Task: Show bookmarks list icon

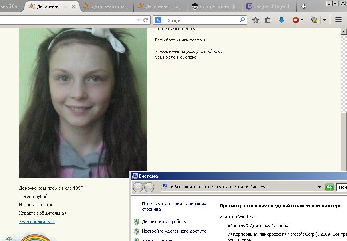Action: pyautogui.click(x=268, y=20)
